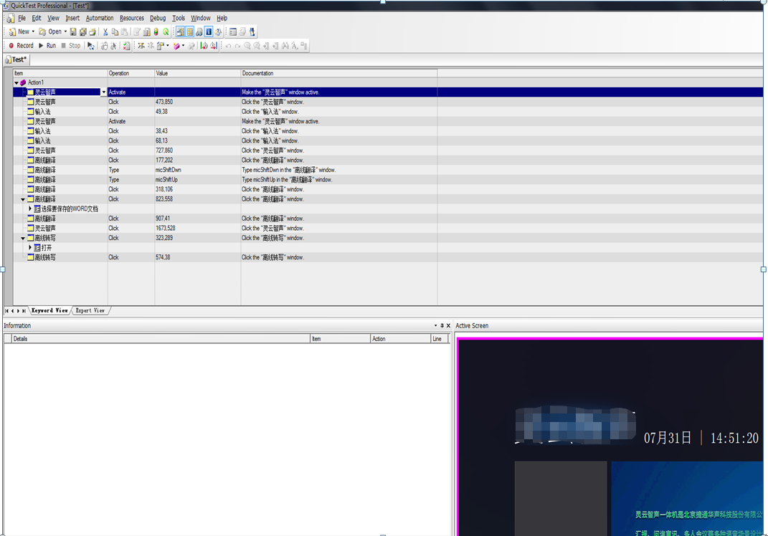Collapse 离线转写 row with value 323,289
Screen dimensions: 768x536
pyautogui.click(x=23, y=239)
